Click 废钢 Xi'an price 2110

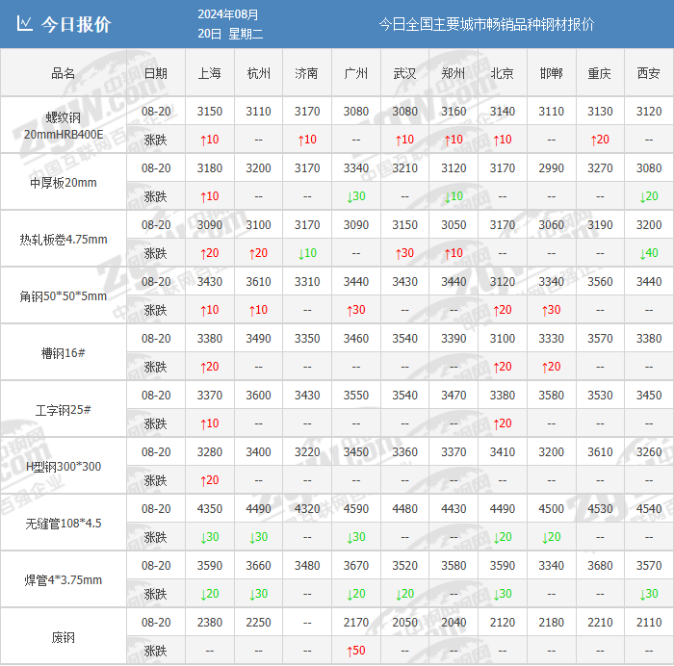click(x=649, y=622)
